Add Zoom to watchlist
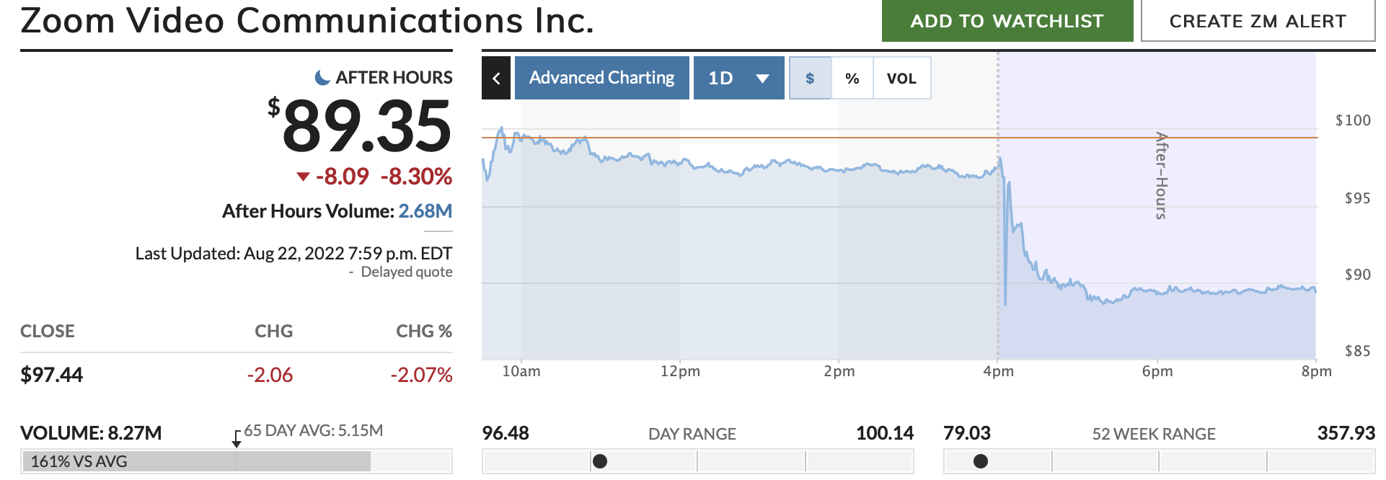The width and height of the screenshot is (1386, 480). (x=1007, y=21)
